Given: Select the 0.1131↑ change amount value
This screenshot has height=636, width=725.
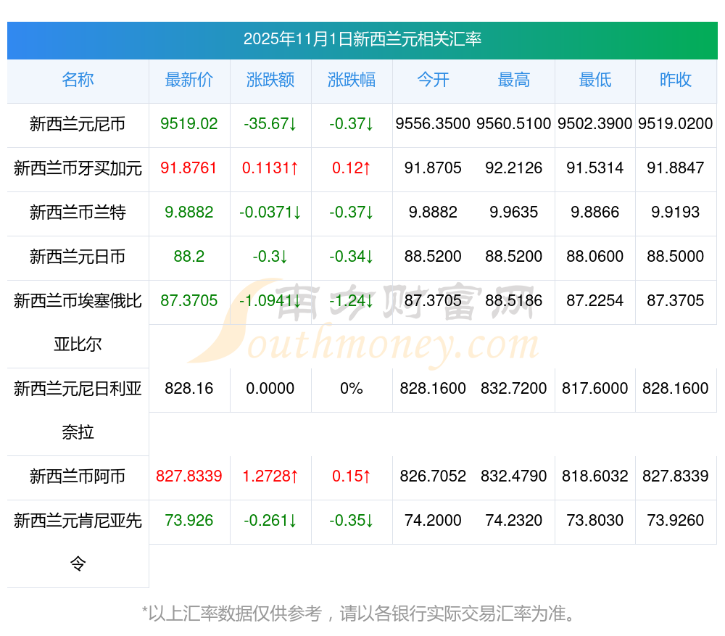Looking at the screenshot, I should click(270, 168).
